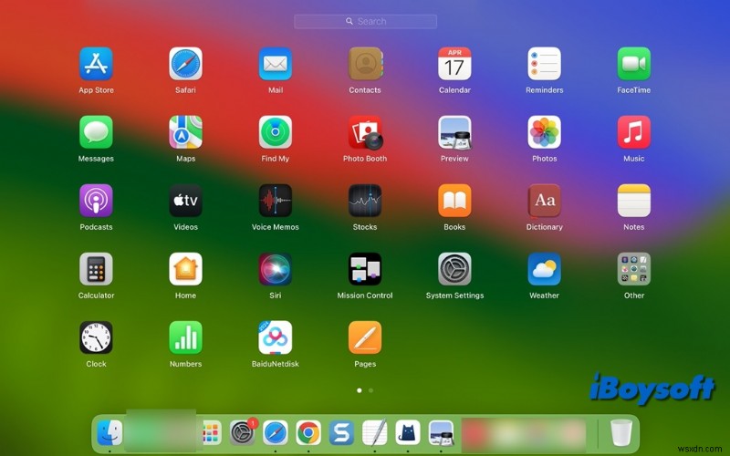This screenshot has height=456, width=730.
Task: Expand the Other apps folder
Action: 633,269
